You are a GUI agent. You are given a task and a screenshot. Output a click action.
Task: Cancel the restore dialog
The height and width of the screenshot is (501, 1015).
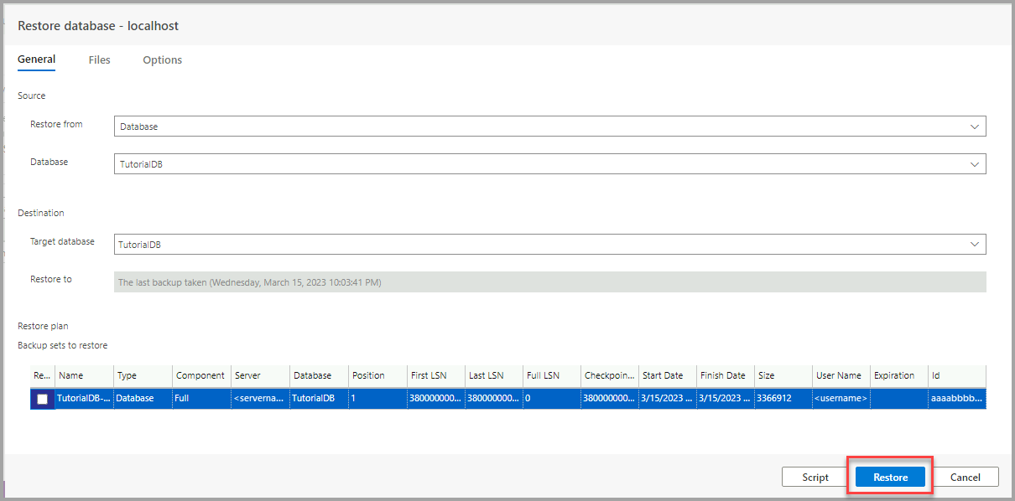pos(965,477)
